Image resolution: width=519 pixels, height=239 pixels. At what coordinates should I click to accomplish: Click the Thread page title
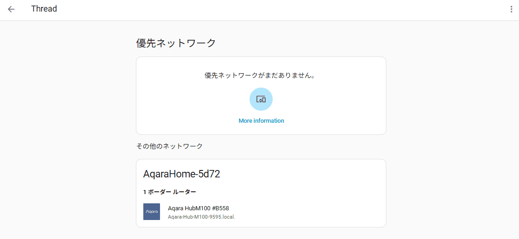pos(44,9)
